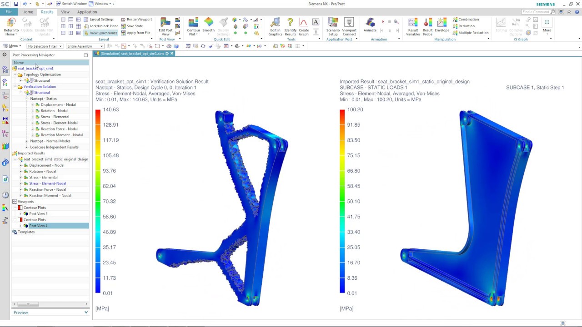
Task: Click navigator horizontal scrollbar
Action: coord(27,304)
